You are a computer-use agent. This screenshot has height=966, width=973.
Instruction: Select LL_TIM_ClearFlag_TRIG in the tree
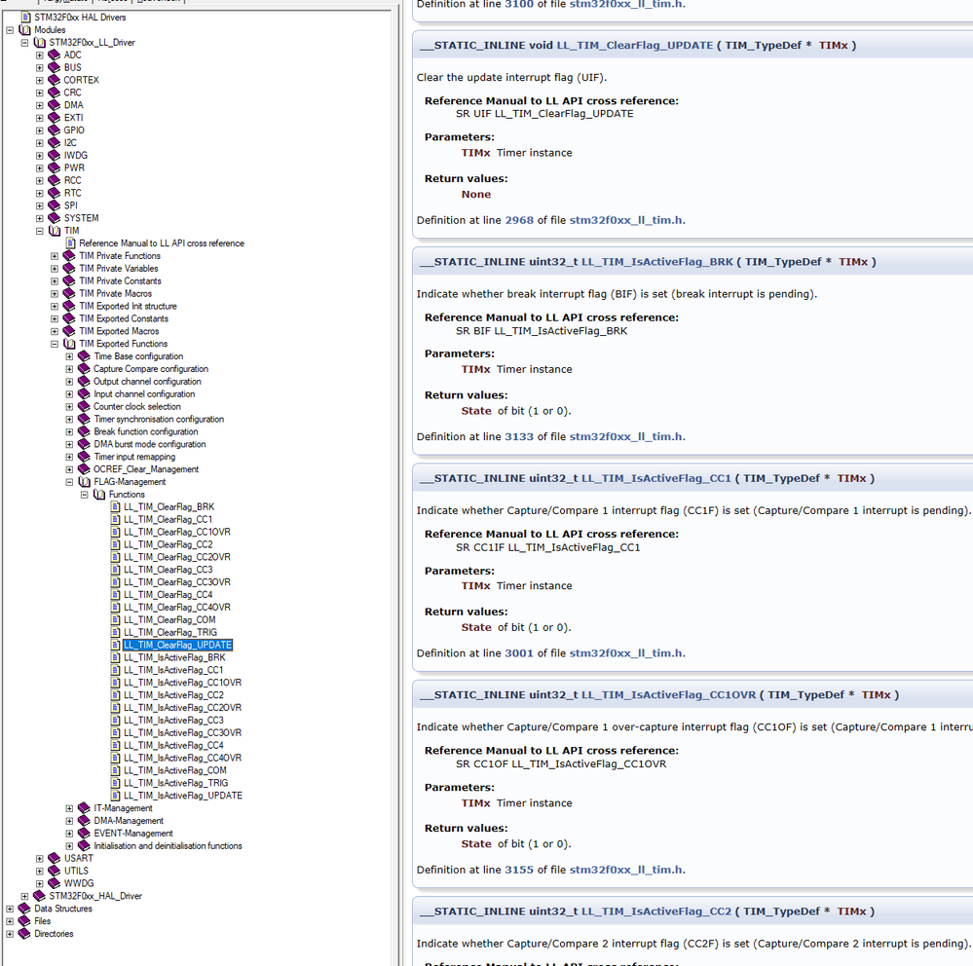coord(170,632)
